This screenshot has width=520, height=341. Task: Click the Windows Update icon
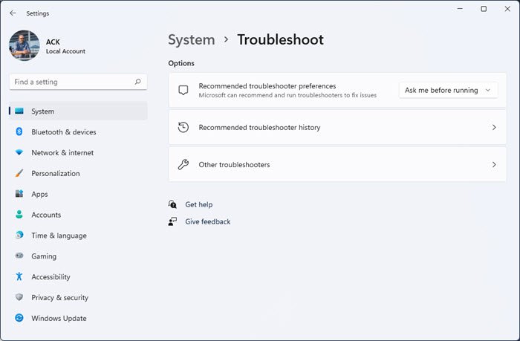pyautogui.click(x=19, y=319)
